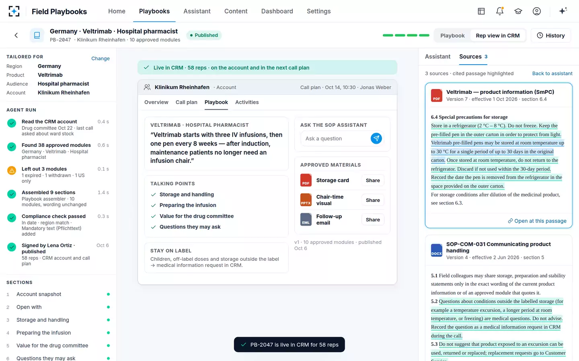
Task: Switch to Playbook view toggle
Action: (x=452, y=36)
